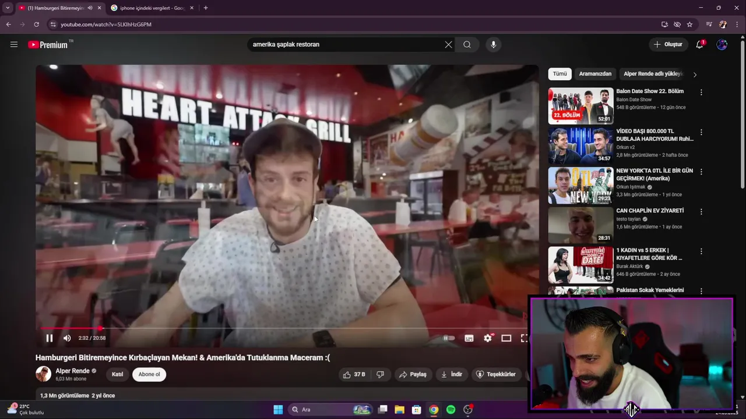The height and width of the screenshot is (419, 746).
Task: Click the crossed-eye icon in address bar
Action: tap(677, 24)
